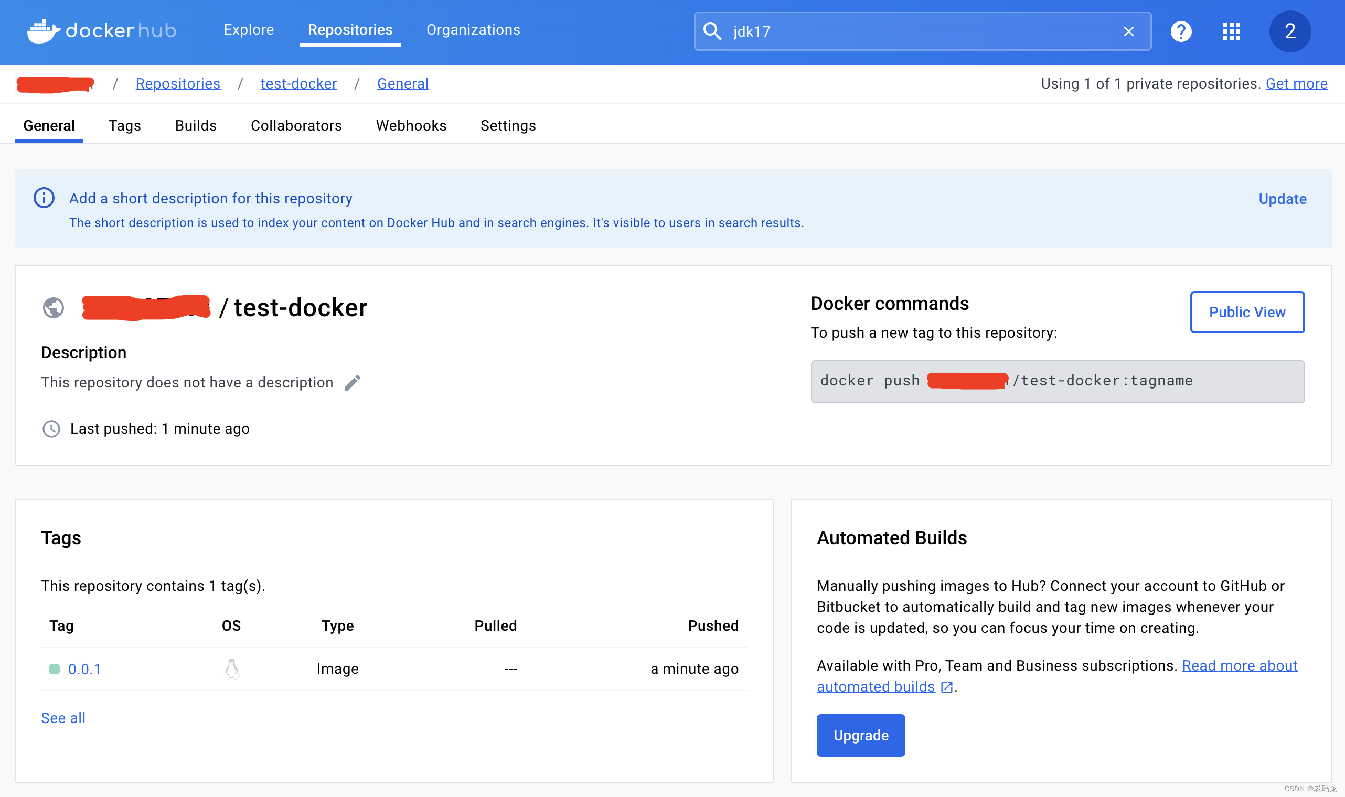The image size is (1345, 797).
Task: Click 'Last pushed: 1 minute ago' text
Action: [159, 428]
